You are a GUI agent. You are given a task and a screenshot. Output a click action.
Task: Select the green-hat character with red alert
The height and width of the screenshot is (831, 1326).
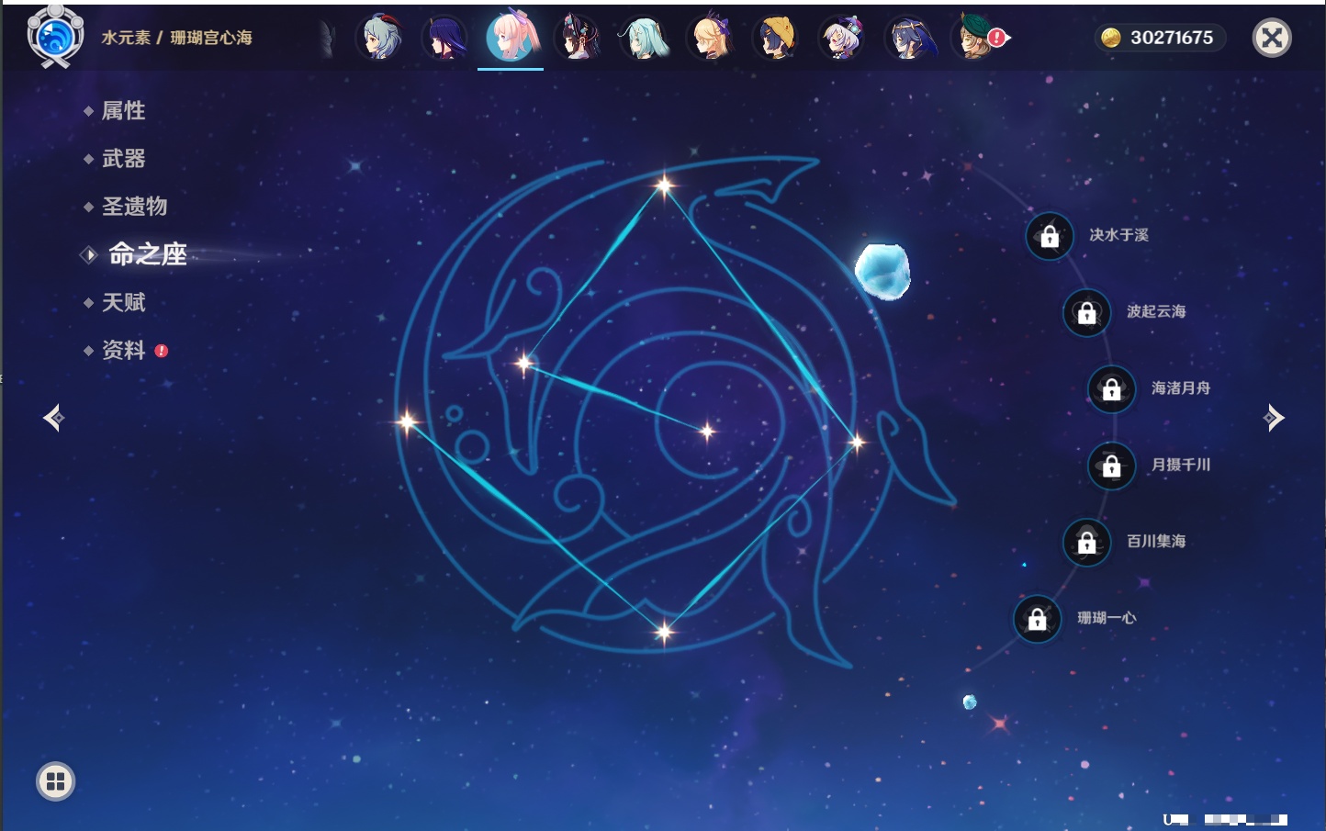click(x=977, y=38)
